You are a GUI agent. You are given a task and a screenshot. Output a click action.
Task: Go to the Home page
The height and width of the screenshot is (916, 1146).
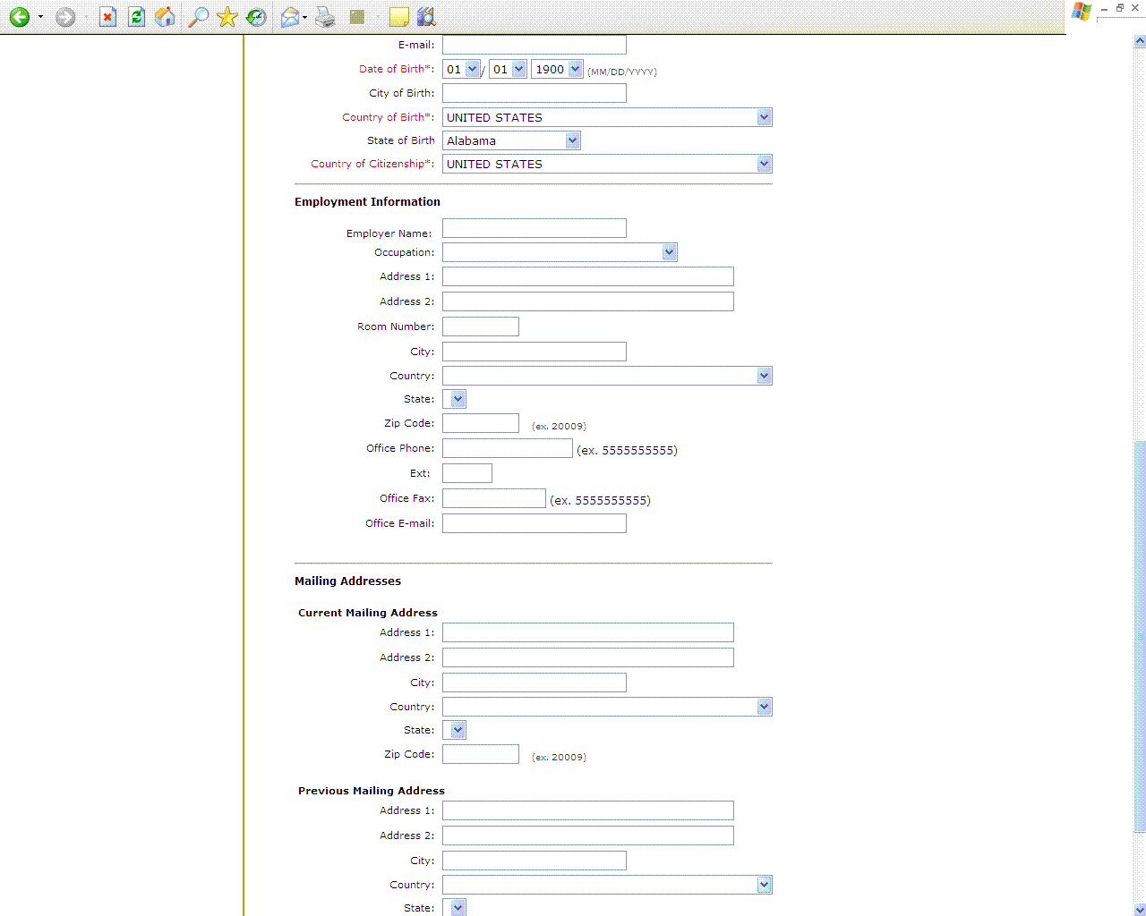(x=165, y=17)
